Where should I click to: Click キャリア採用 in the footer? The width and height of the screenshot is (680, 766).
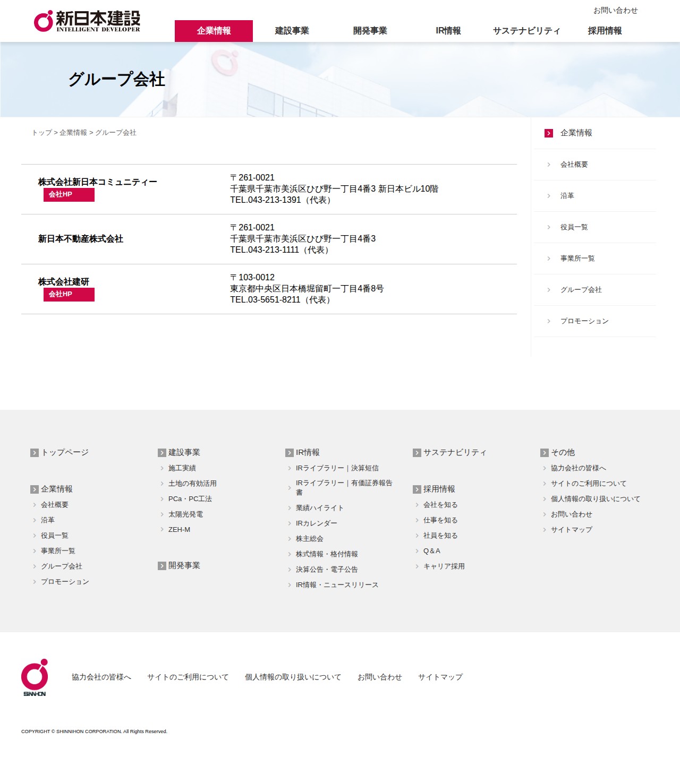pos(444,566)
